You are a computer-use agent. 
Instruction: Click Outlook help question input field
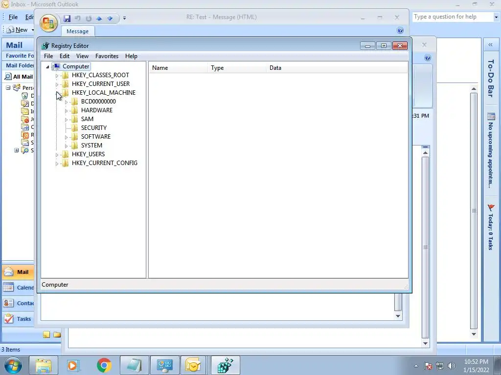click(x=453, y=17)
